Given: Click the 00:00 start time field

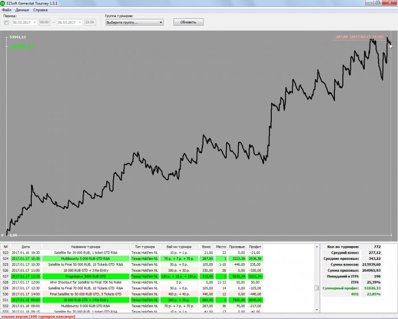Looking at the screenshot, I should [44, 22].
